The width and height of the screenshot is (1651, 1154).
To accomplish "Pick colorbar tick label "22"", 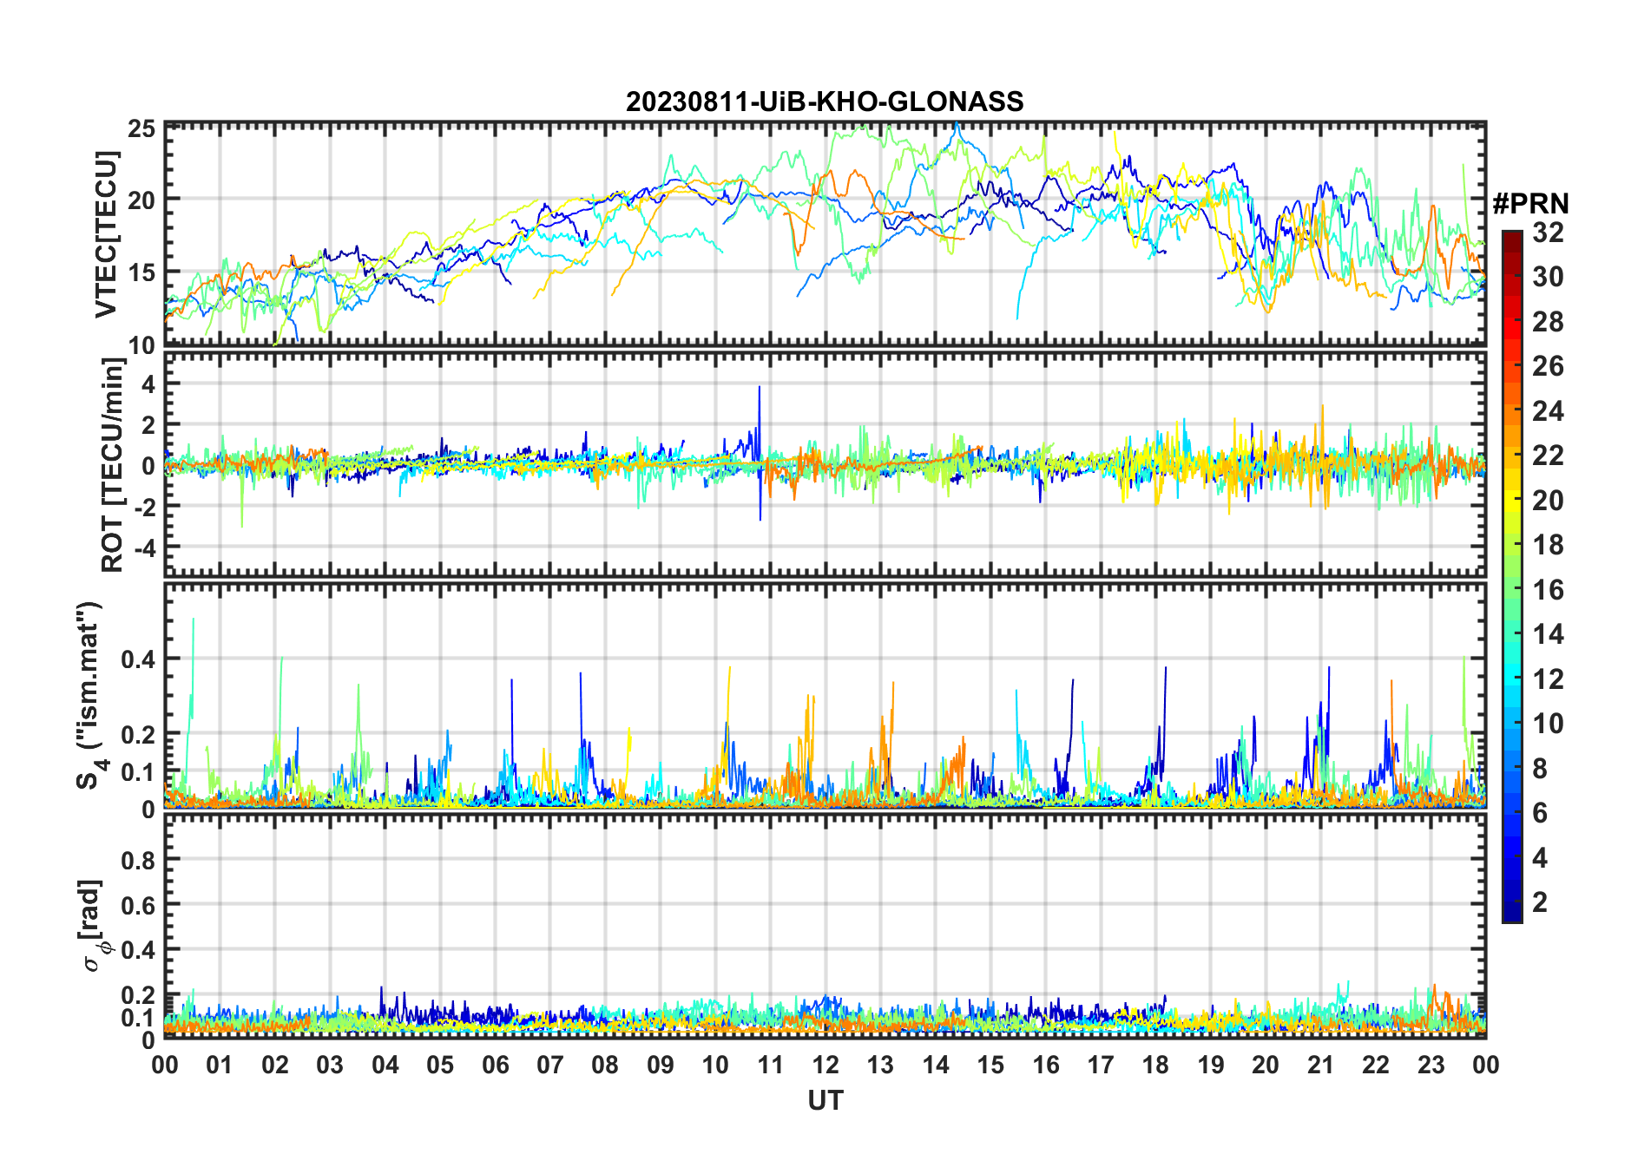I will [1548, 456].
